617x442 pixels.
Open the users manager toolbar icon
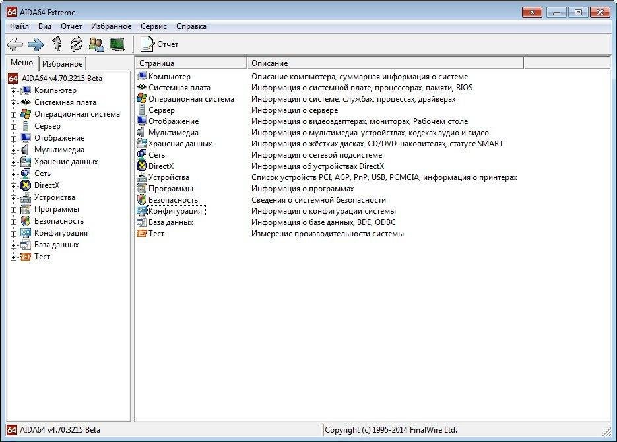pyautogui.click(x=96, y=44)
